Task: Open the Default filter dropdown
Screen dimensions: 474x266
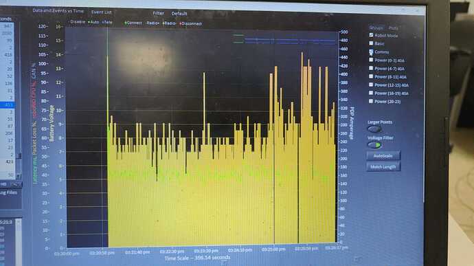Action: click(179, 14)
